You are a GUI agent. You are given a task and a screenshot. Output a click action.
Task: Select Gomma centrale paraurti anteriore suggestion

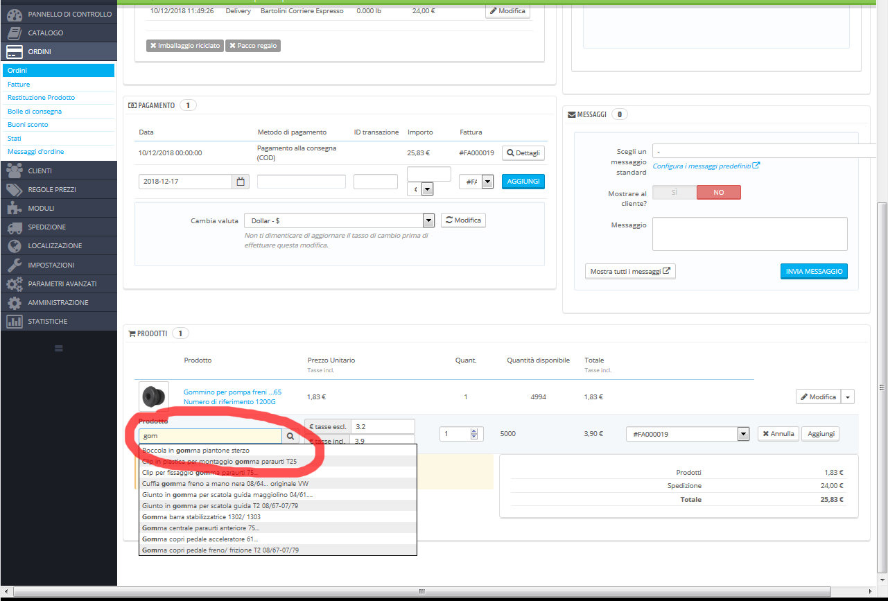(277, 528)
